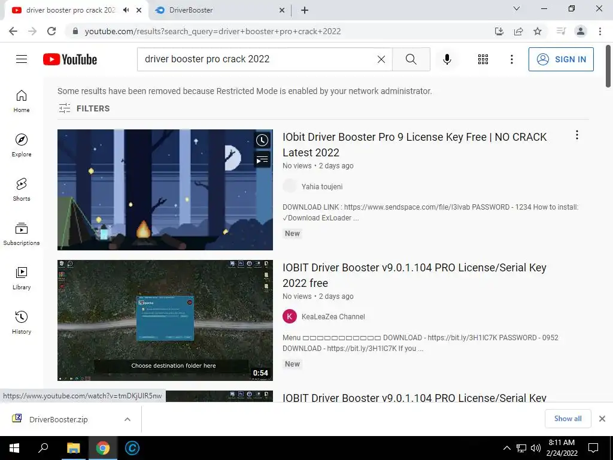Share this page icon
The image size is (613, 460).
pos(518,31)
